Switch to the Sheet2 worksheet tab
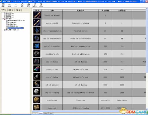Screen dimensions: 148x115 [x=46, y=113]
